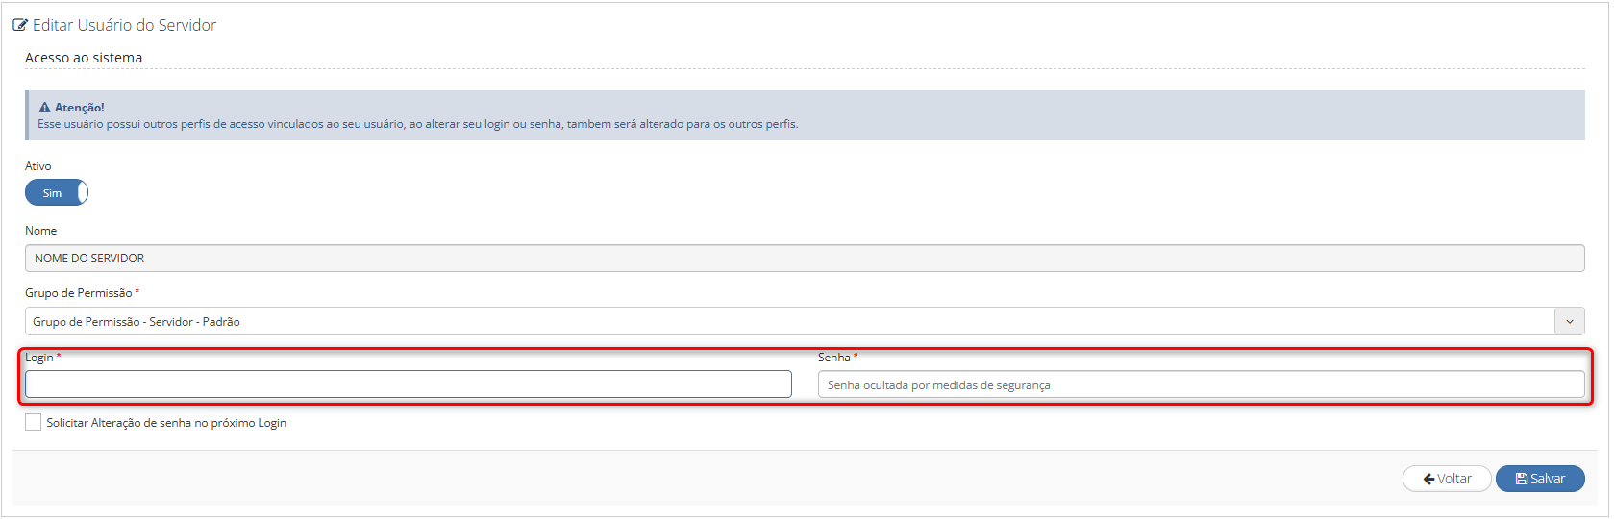Viewport: 1614px width, 519px height.
Task: Expand the Grupo de Permissão chevron arrow
Action: tap(1569, 322)
